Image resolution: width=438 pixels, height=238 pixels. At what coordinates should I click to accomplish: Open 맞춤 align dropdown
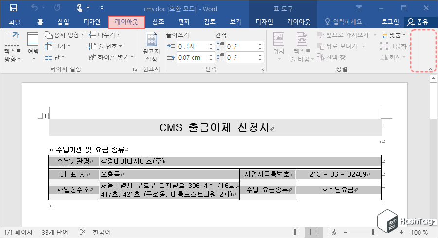[393, 35]
